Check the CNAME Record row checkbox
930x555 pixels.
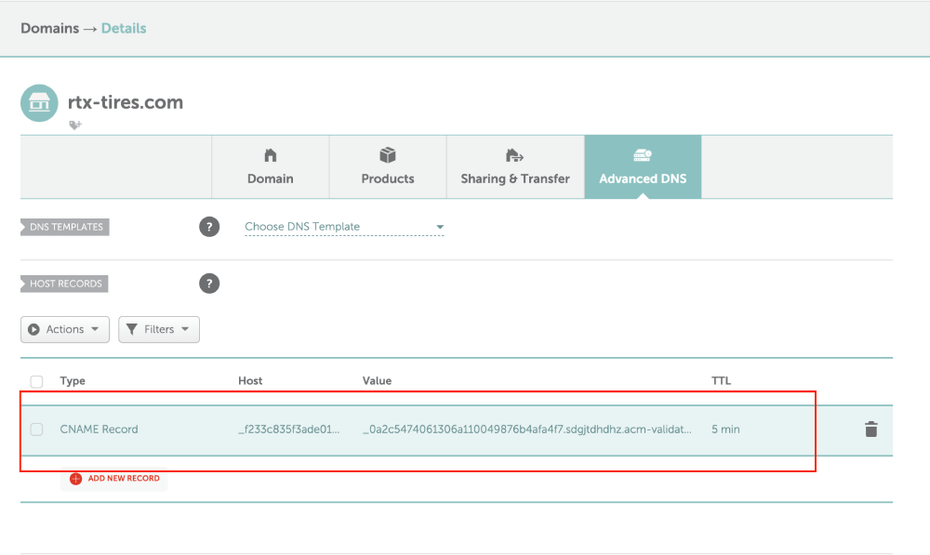[37, 429]
